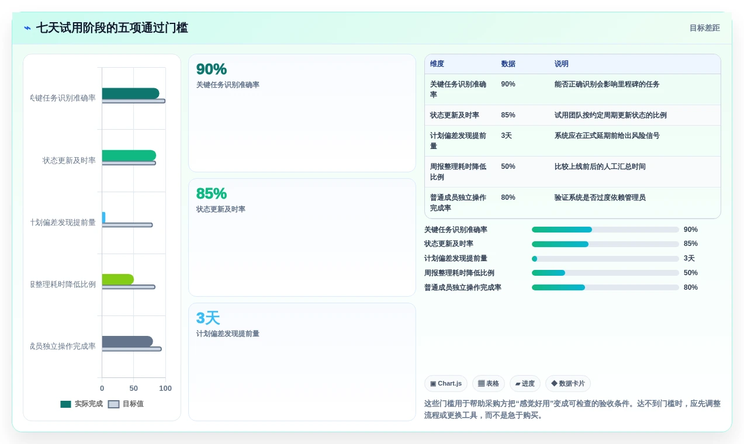Click the 表格 tag chip
This screenshot has height=444, width=744.
[x=489, y=383]
